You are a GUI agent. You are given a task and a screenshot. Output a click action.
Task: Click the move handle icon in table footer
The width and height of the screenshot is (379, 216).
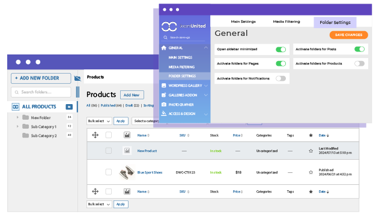tap(96, 191)
